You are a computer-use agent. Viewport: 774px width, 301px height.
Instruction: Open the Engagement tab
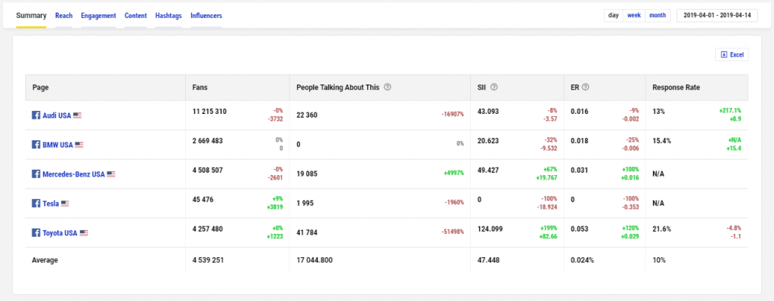click(99, 15)
